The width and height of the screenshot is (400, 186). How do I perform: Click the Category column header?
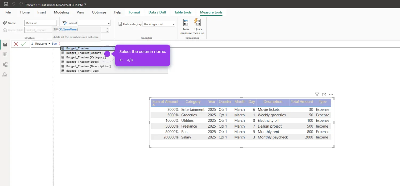point(193,102)
